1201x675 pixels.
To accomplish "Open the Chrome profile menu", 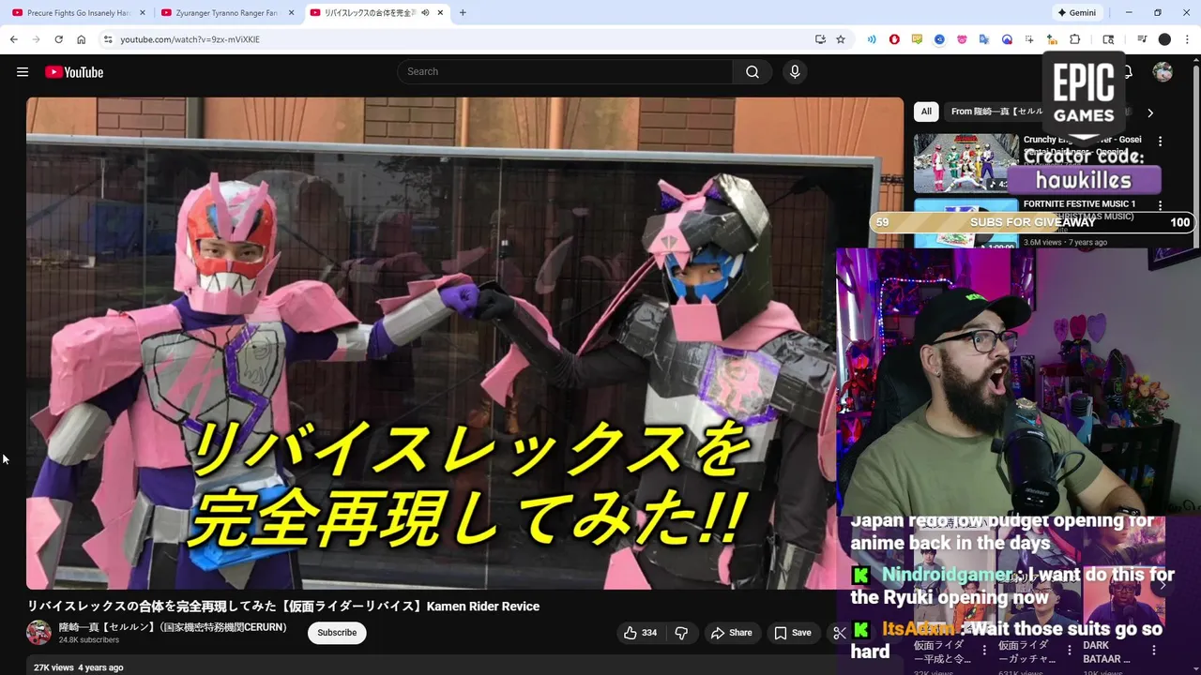I will [1164, 39].
